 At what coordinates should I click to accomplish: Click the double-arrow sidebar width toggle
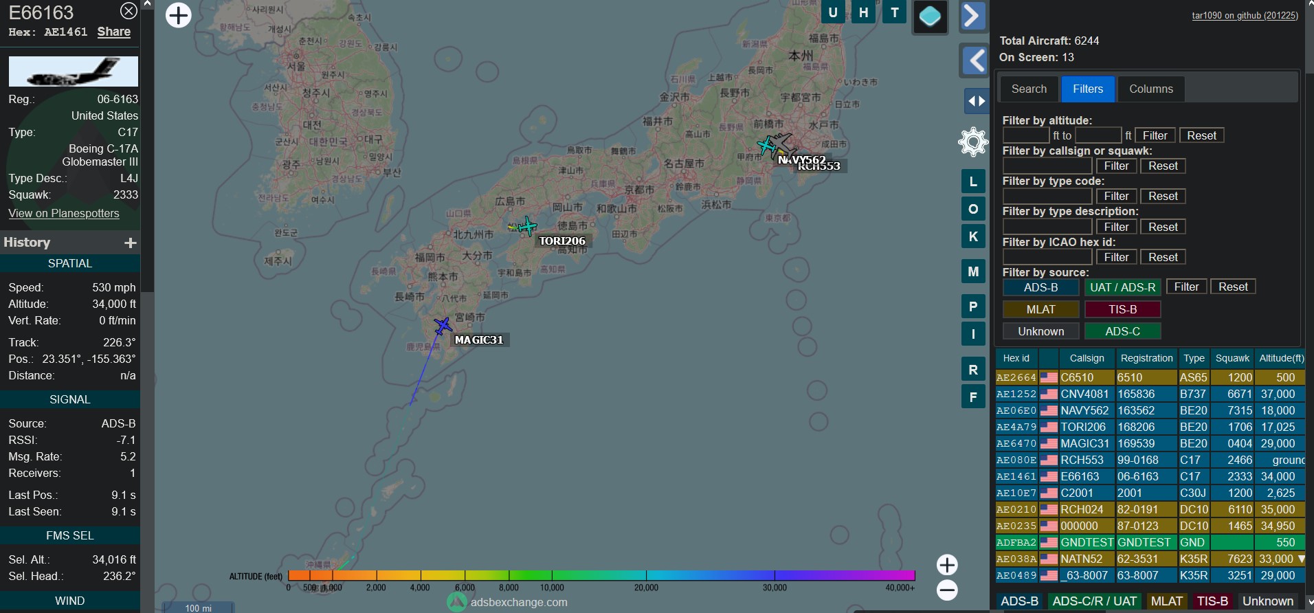[x=977, y=101]
